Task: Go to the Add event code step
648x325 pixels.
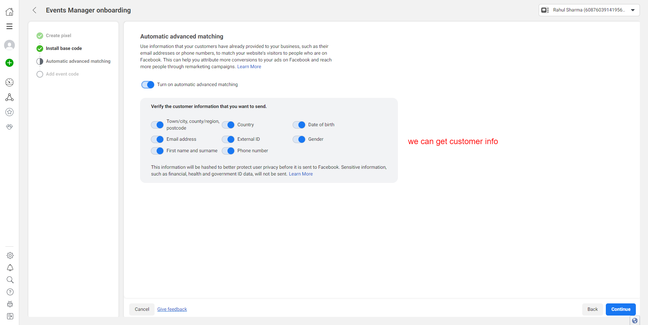Action: point(62,74)
